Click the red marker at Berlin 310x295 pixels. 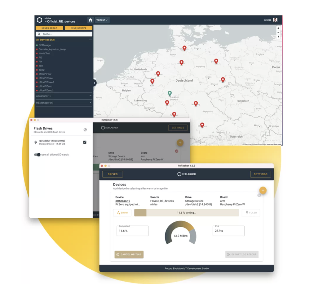click(x=216, y=61)
